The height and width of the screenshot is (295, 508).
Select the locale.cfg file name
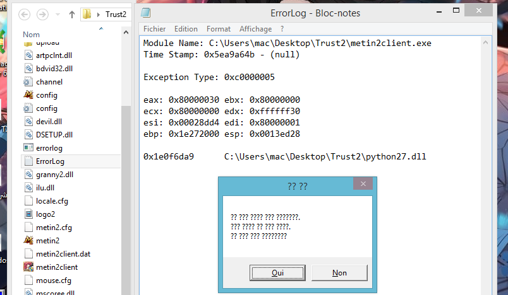pyautogui.click(x=52, y=201)
